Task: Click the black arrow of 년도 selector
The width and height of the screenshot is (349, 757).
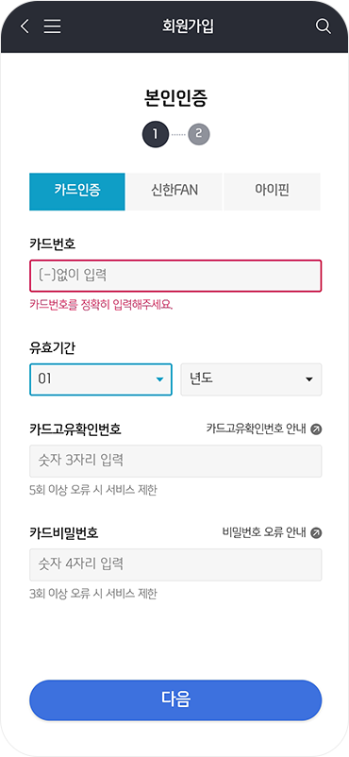Action: (309, 380)
